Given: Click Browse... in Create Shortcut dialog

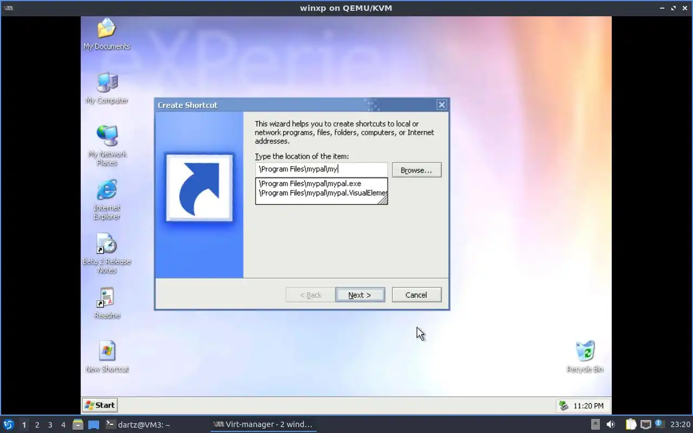Looking at the screenshot, I should pos(416,170).
